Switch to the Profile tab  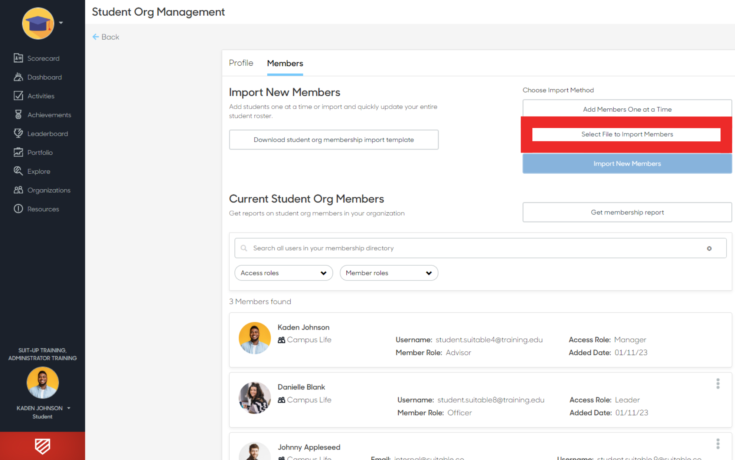241,63
